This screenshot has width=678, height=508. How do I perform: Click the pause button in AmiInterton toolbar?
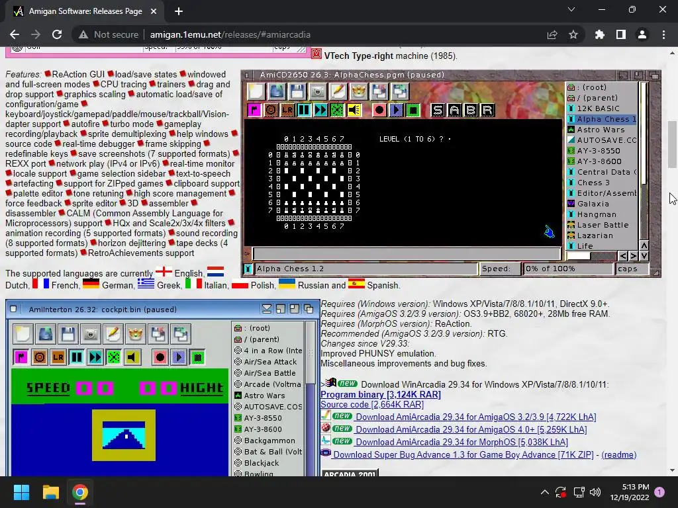(x=77, y=357)
